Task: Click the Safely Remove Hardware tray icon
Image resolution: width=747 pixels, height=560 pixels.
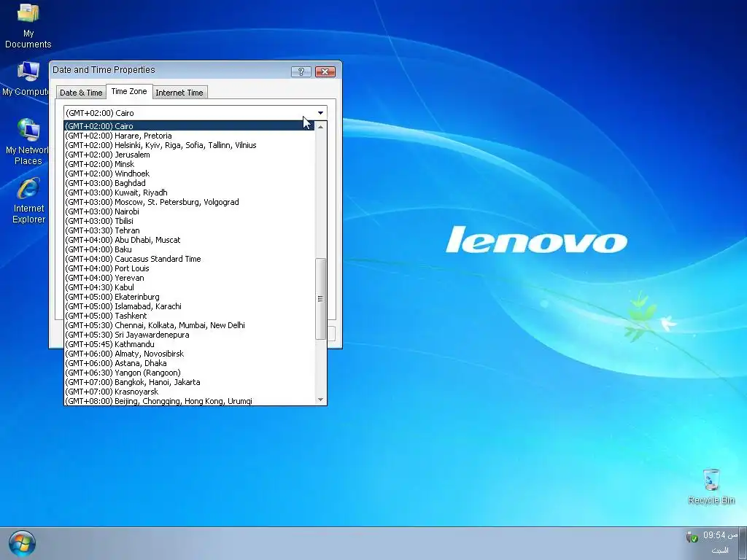Action: [692, 537]
